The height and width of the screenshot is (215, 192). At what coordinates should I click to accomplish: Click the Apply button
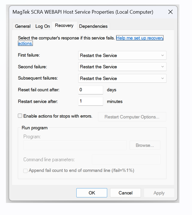coord(159,193)
